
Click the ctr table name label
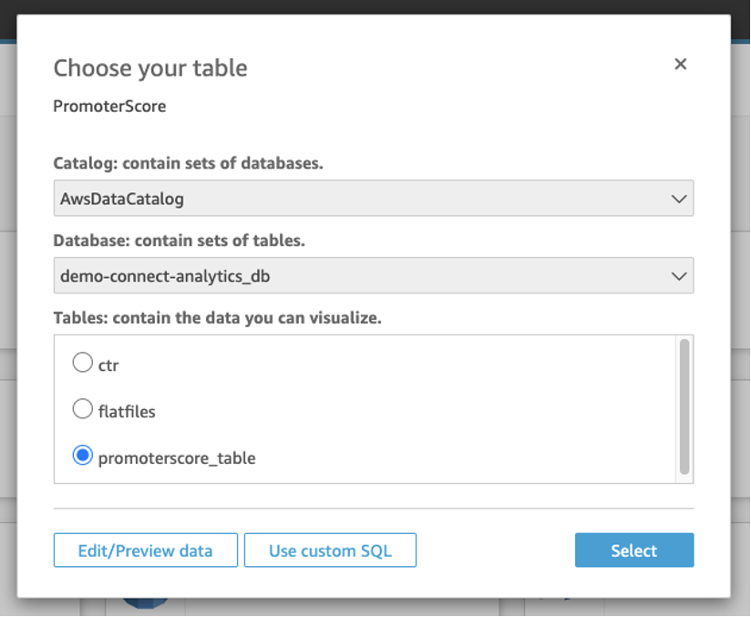pos(108,365)
